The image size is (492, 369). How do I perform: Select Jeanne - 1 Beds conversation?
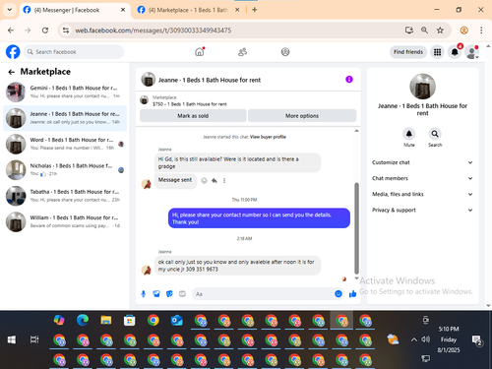click(65, 118)
